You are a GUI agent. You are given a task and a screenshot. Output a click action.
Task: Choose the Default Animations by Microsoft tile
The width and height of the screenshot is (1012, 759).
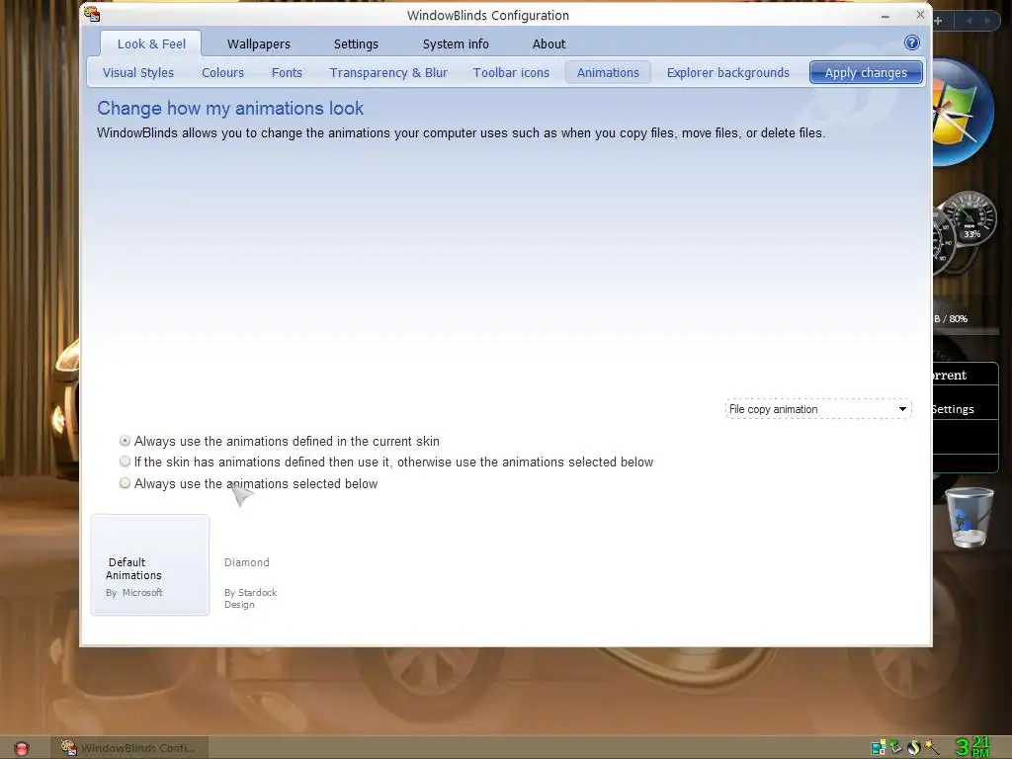coord(150,564)
